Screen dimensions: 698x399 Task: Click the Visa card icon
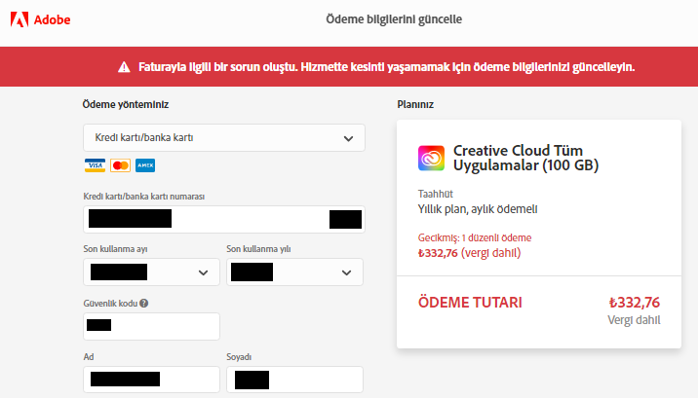click(x=95, y=165)
